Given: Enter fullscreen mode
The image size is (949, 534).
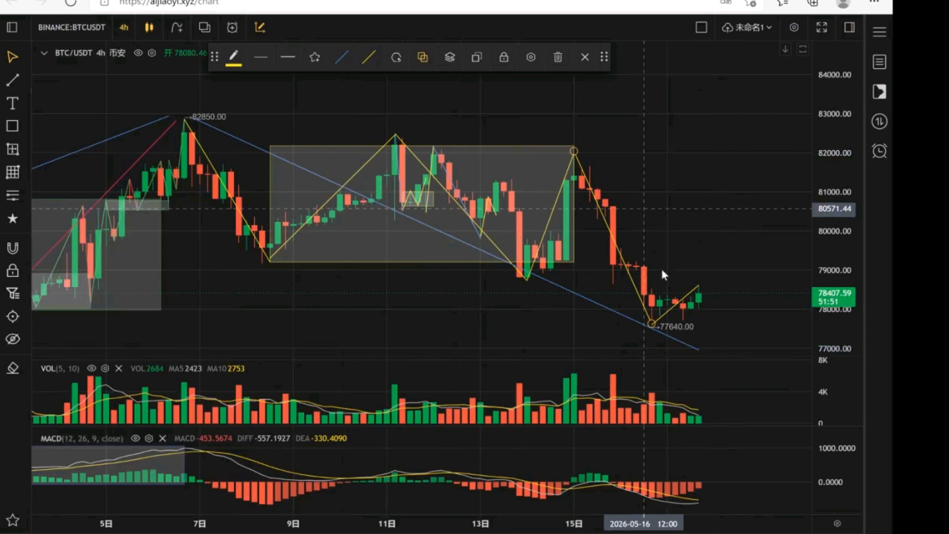Looking at the screenshot, I should coord(822,27).
